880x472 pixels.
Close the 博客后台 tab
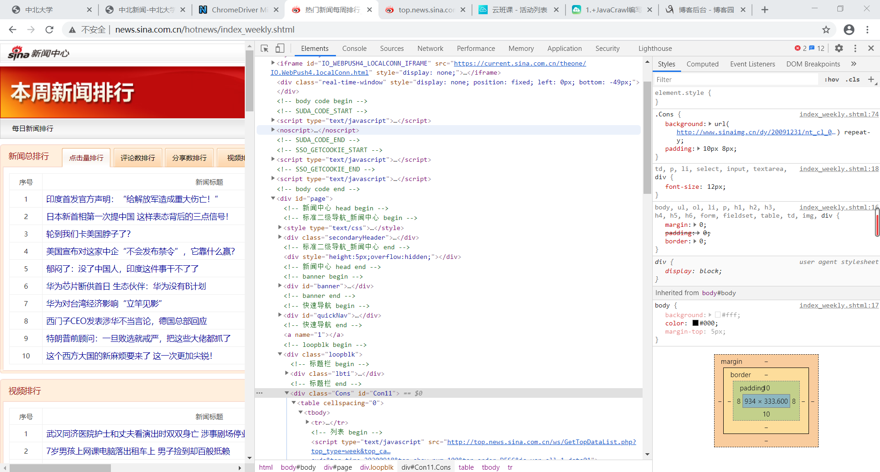[x=743, y=10]
